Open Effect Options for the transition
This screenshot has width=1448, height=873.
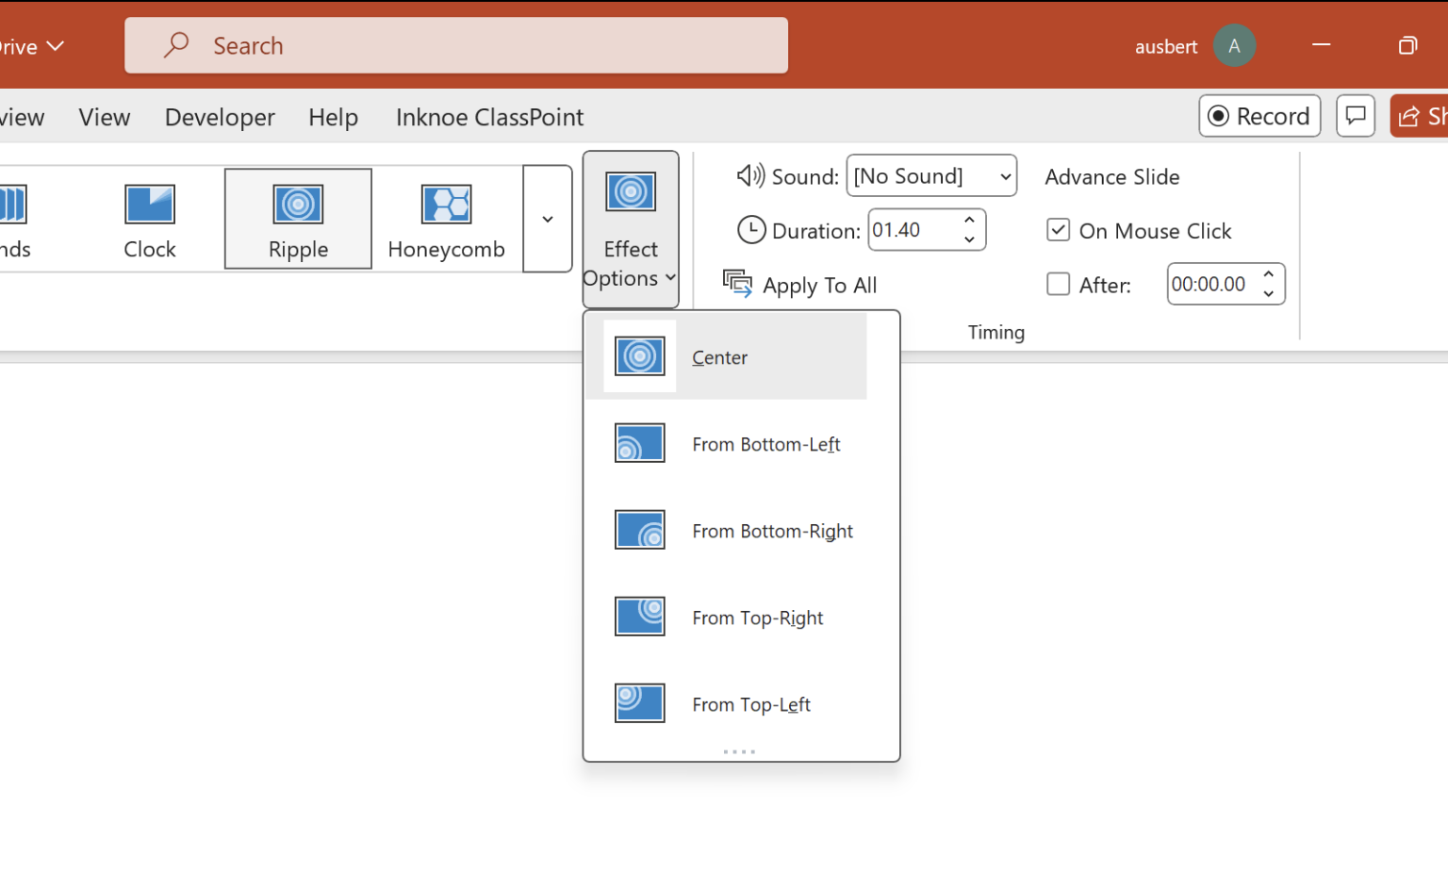point(630,230)
